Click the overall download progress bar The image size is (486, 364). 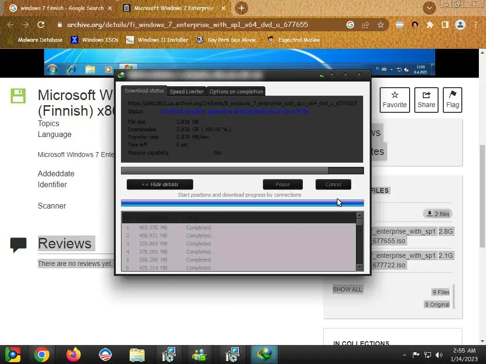click(x=243, y=171)
